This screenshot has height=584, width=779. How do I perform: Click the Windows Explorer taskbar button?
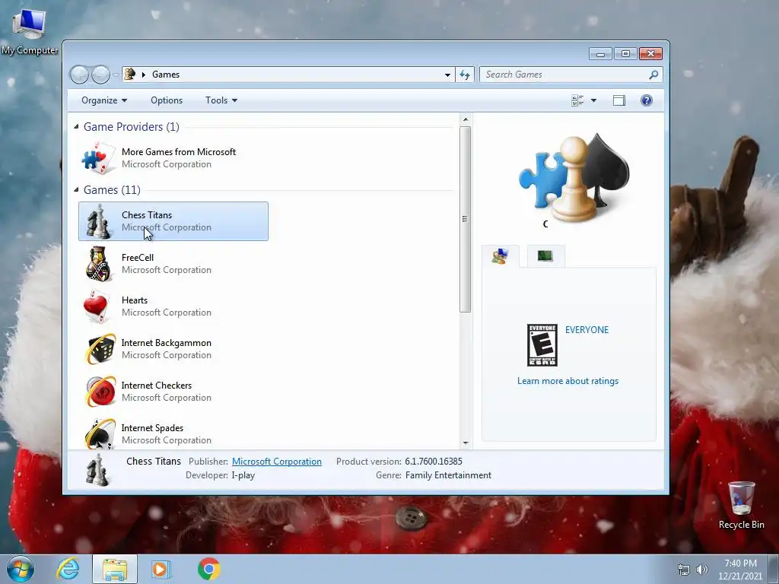115,569
